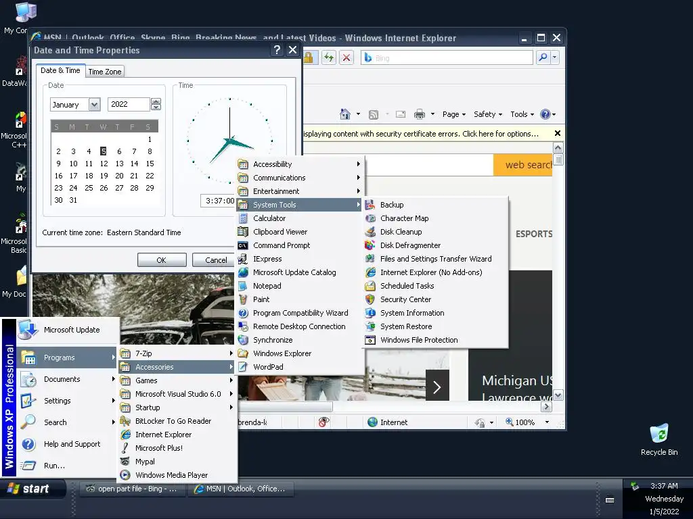Select day 15 in the calendar
This screenshot has height=519, width=693.
click(x=150, y=164)
